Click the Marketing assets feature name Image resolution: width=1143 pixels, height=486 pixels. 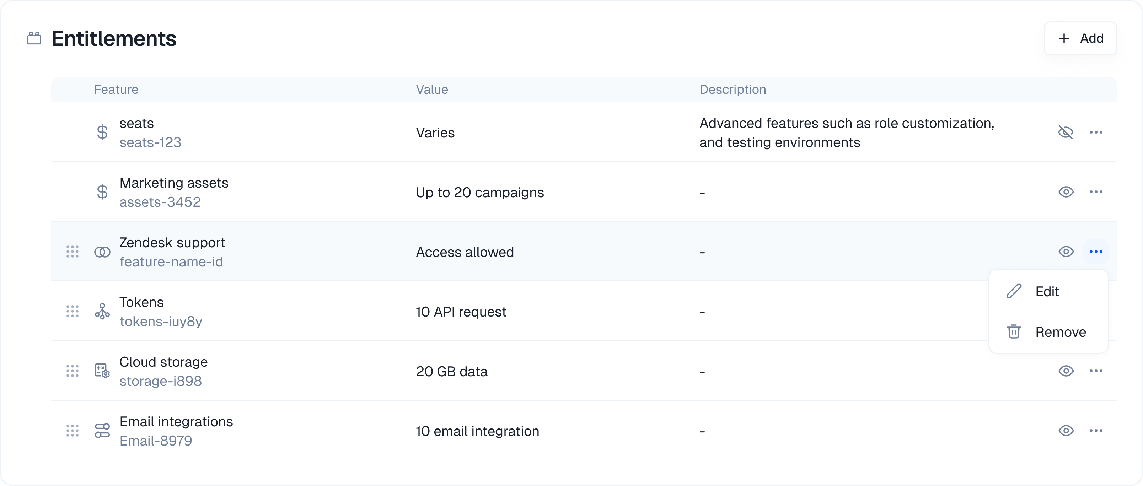click(x=174, y=183)
